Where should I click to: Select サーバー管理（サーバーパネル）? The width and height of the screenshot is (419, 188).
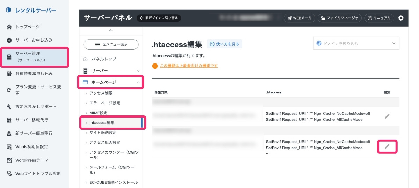tap(34, 57)
